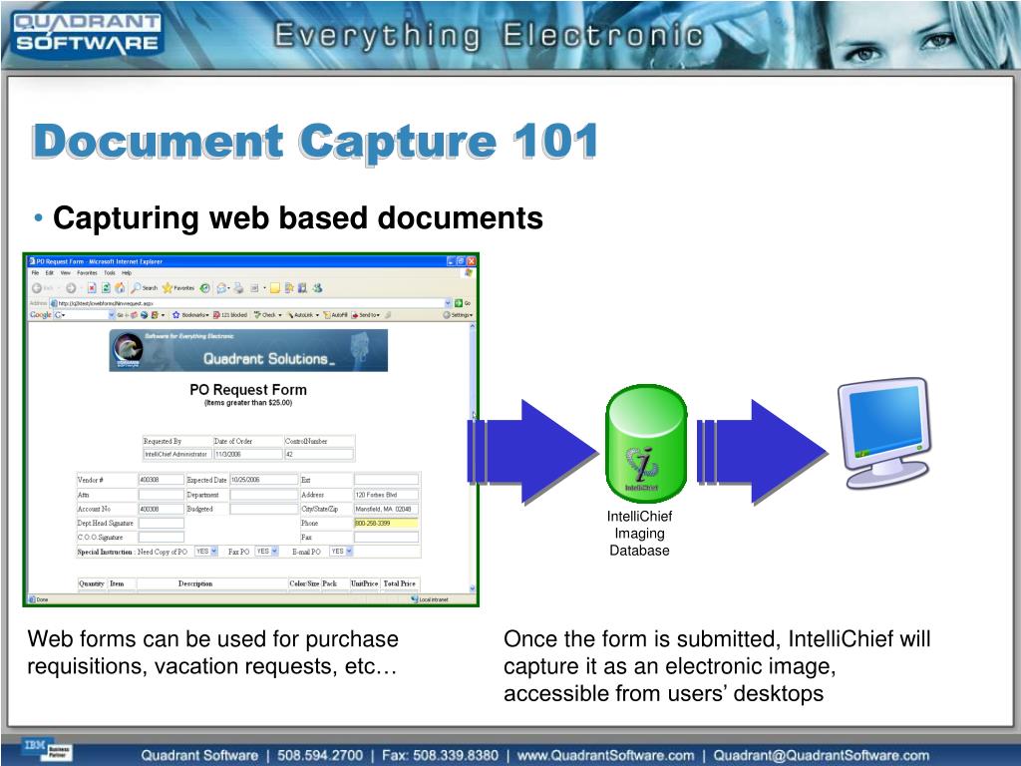Open the History clock icon
The image size is (1021, 766).
[x=205, y=288]
